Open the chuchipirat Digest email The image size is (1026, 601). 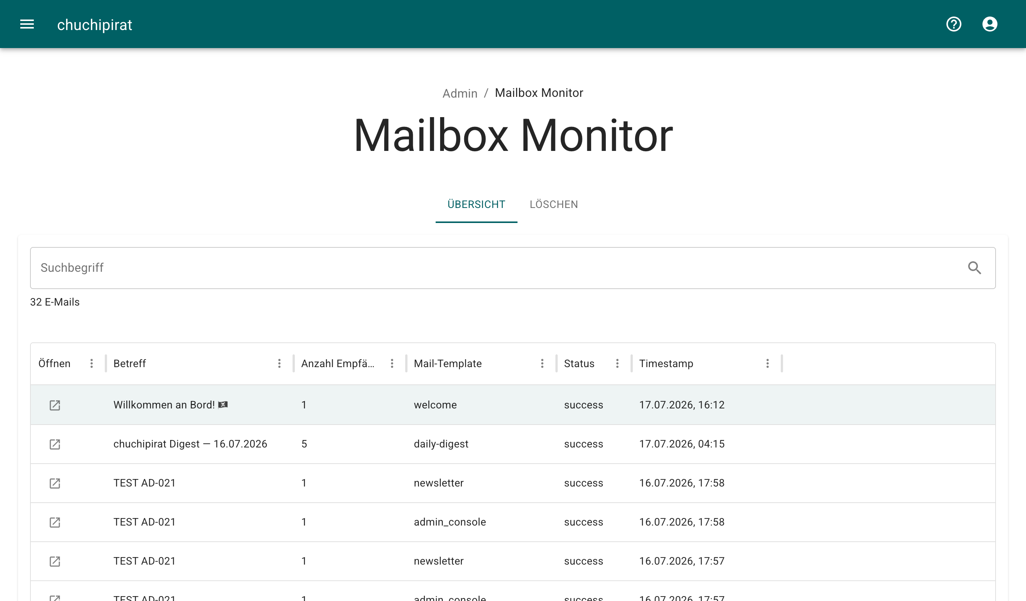coord(54,444)
